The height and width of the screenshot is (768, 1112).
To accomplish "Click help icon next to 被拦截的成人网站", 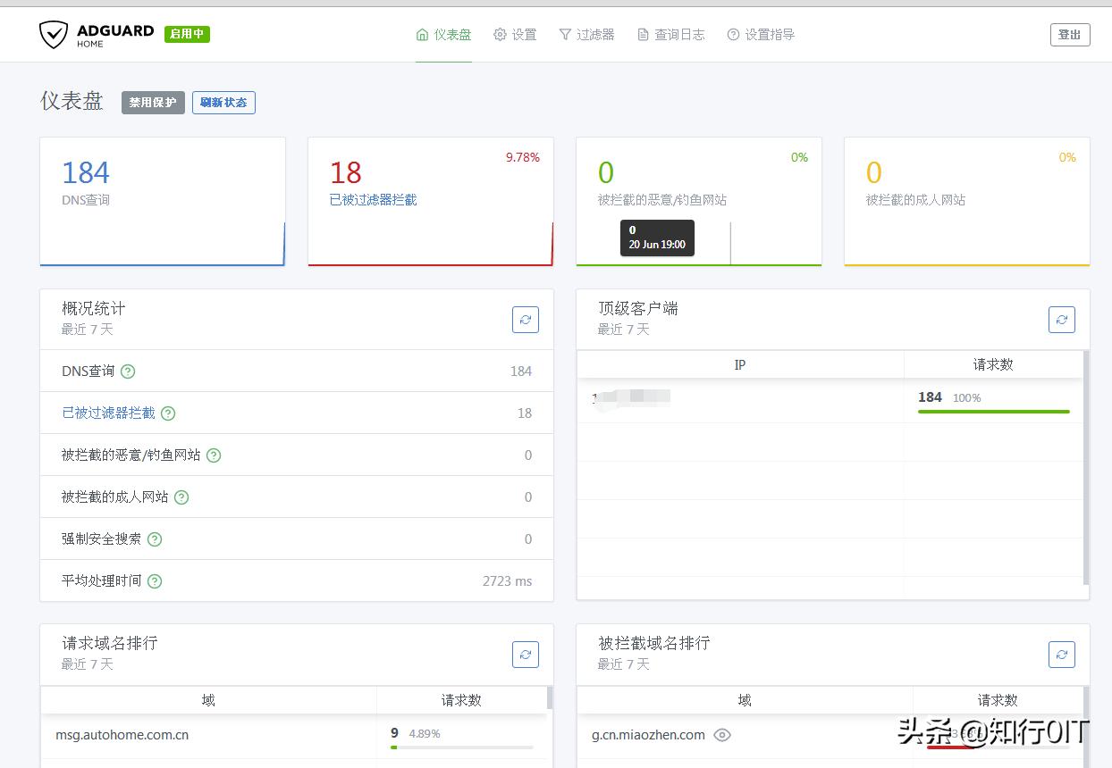I will point(181,497).
